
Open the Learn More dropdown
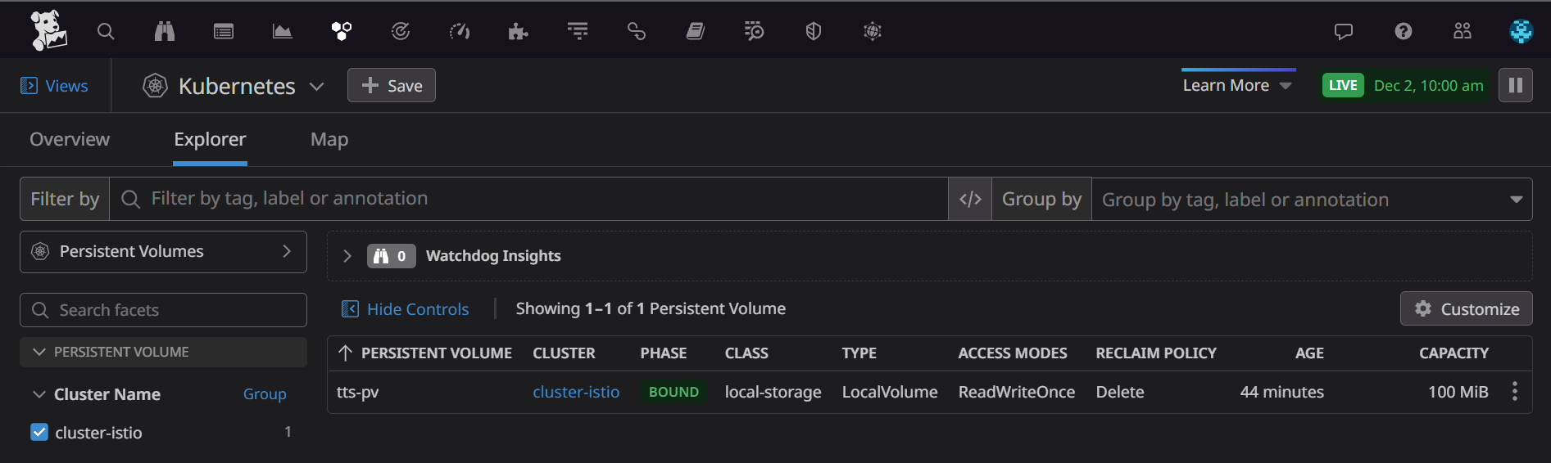1237,85
